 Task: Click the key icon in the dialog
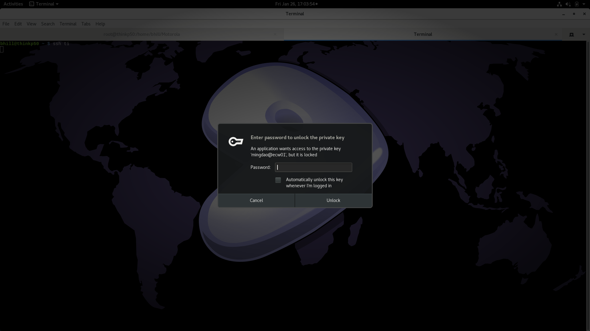point(236,142)
